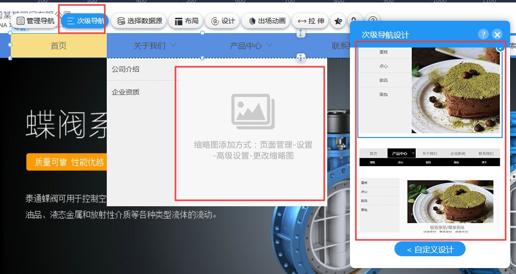The width and height of the screenshot is (516, 274).
Task: Select the 次级导航 toolbar button
Action: 85,21
